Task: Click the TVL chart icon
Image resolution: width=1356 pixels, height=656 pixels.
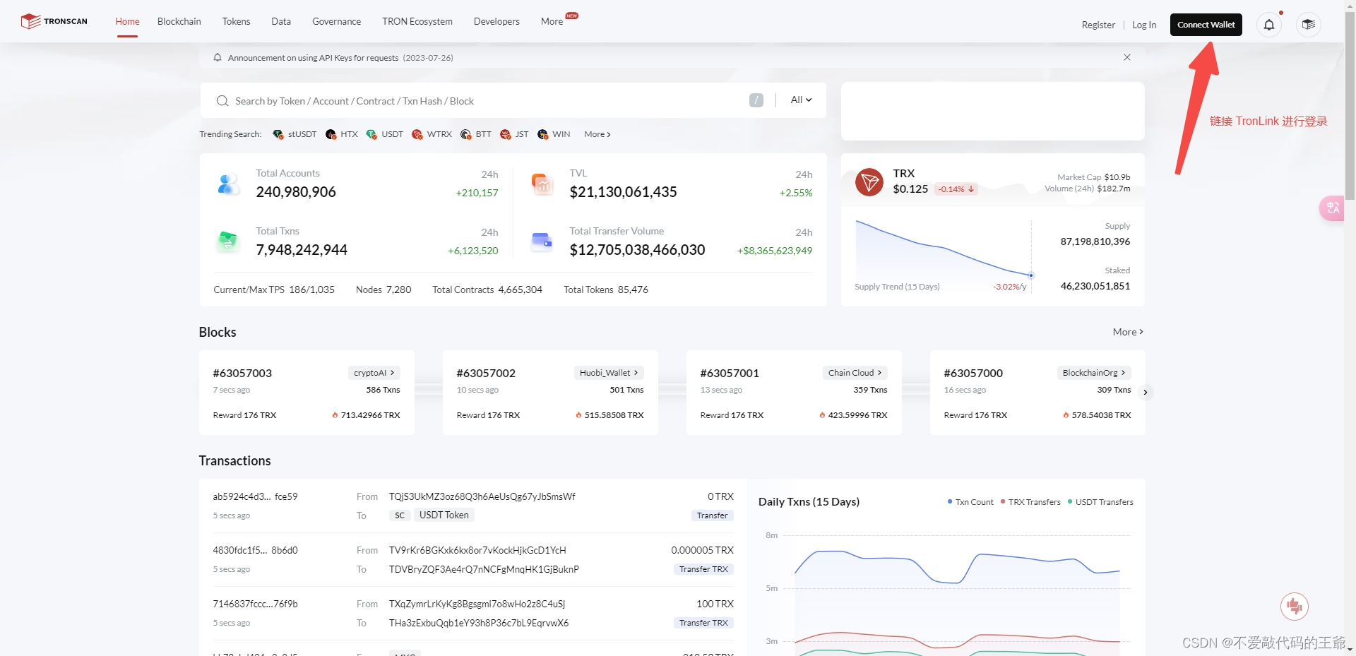Action: (x=542, y=184)
